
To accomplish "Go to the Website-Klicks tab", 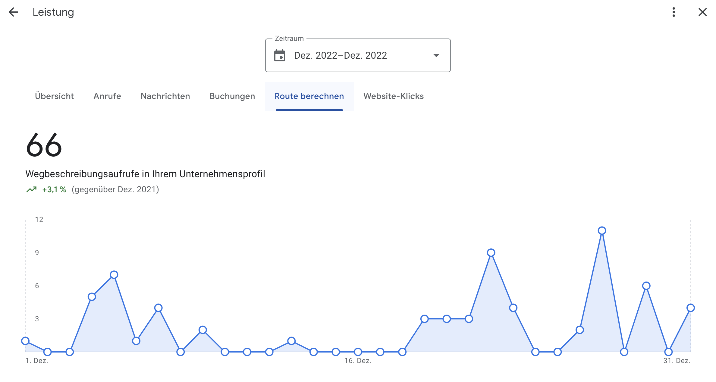I will coord(393,96).
